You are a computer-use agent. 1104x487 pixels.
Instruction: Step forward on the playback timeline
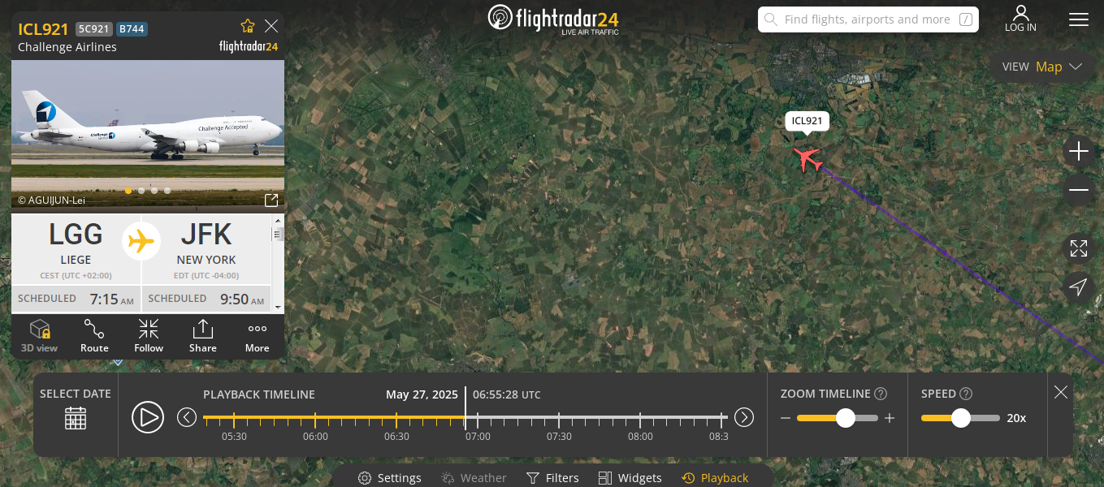(x=744, y=417)
